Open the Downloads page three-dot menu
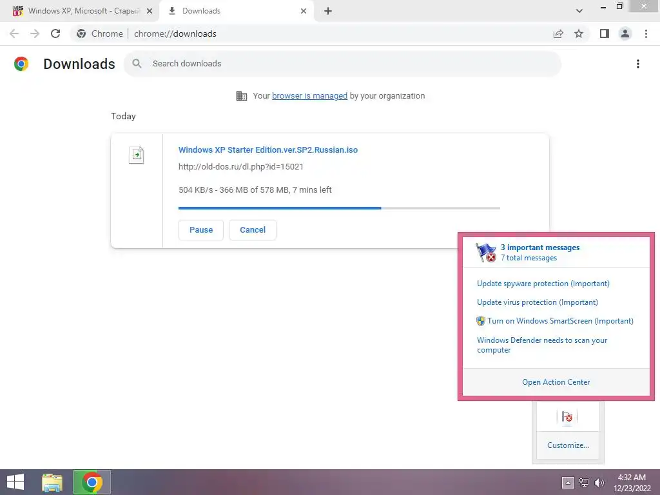Screen dimensions: 660x495 pyautogui.click(x=638, y=64)
